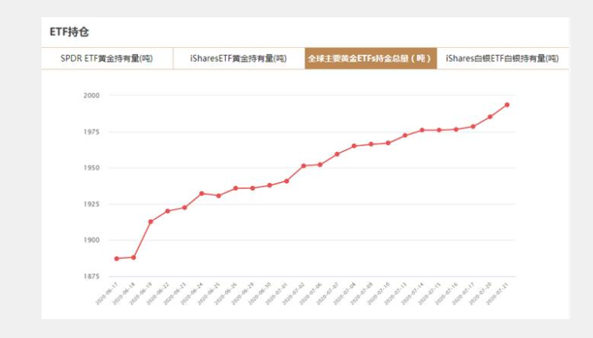Screen dimensions: 593x338
Task: Click the 2020-07-02 data point
Action: point(304,165)
